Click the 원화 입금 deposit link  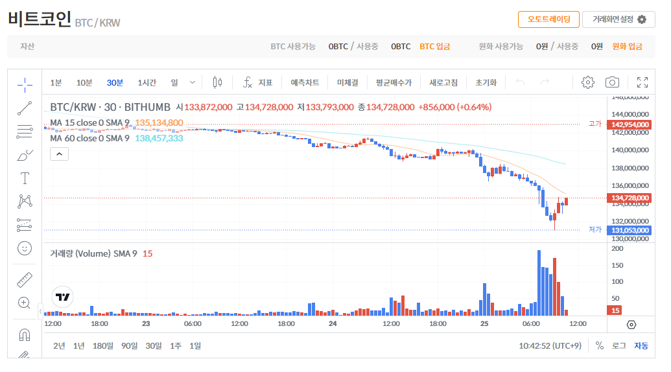[627, 47]
